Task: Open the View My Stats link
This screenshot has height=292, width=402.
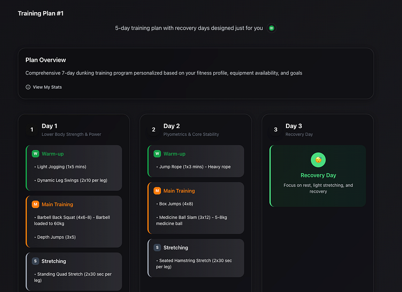Action: 47,87
